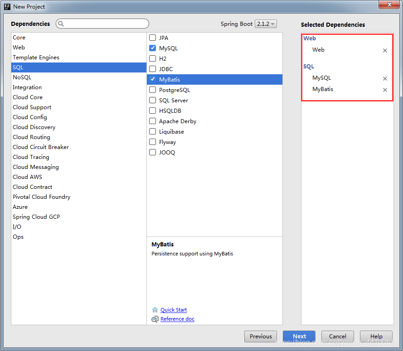The image size is (403, 351).
Task: Open the Azure category
Action: (78, 207)
